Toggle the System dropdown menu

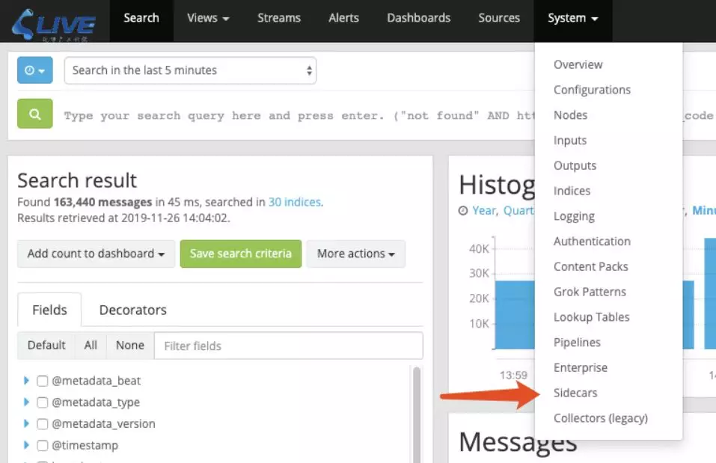pos(572,18)
